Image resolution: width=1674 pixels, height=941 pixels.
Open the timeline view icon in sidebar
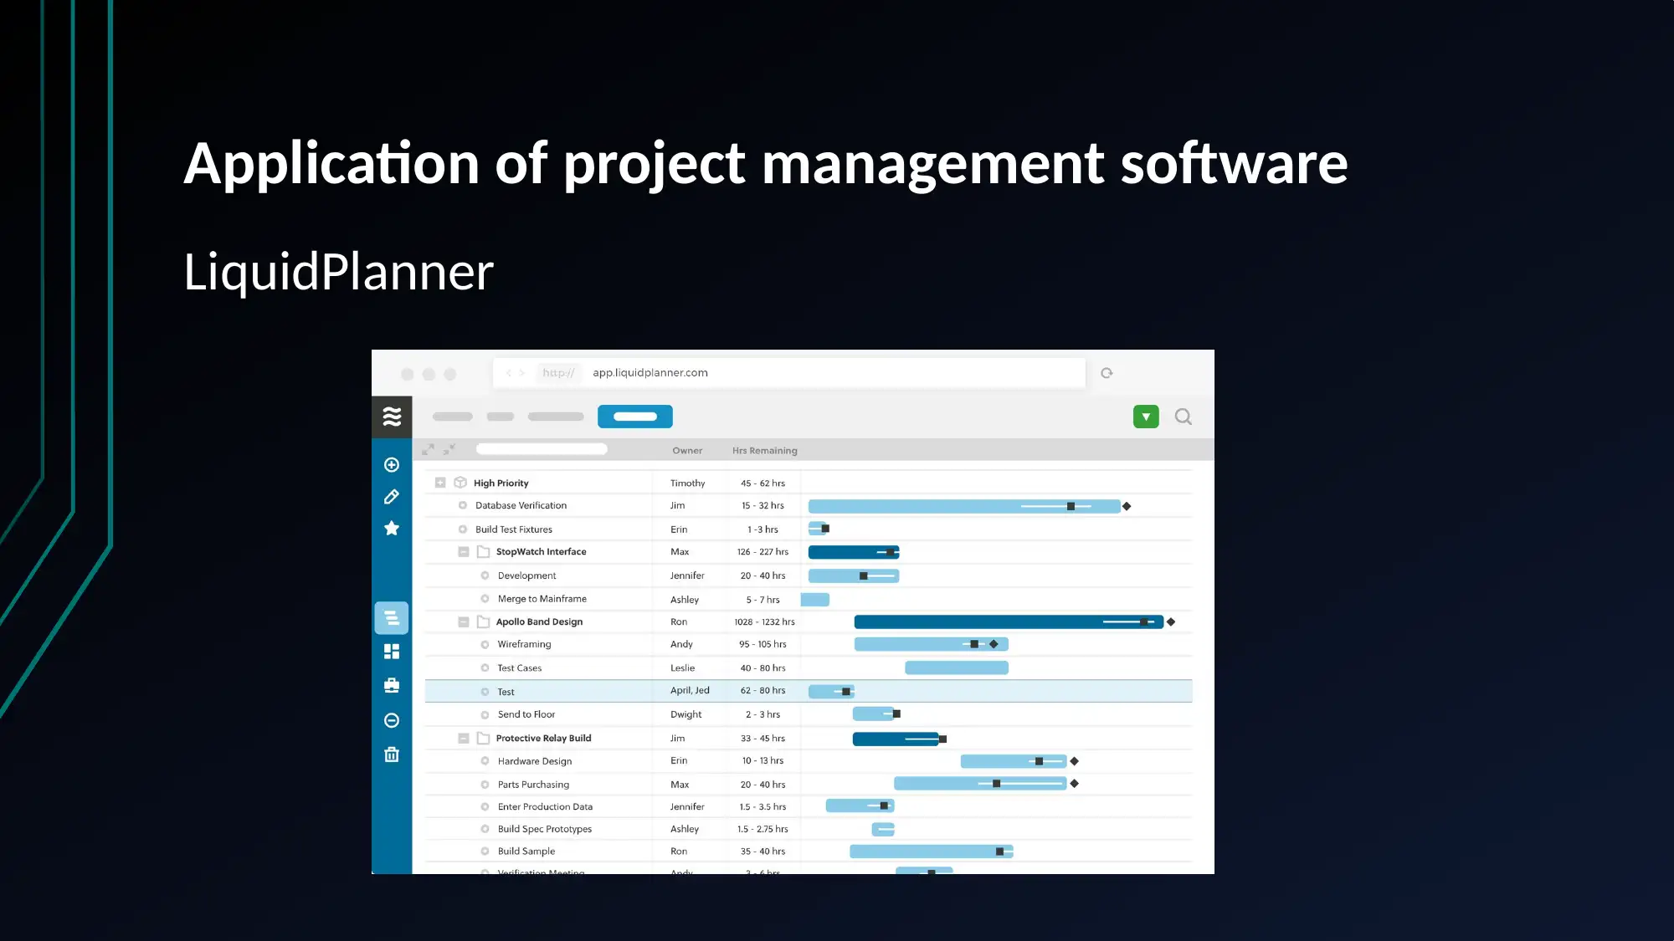pyautogui.click(x=391, y=618)
